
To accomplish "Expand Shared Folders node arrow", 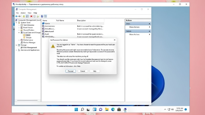I will coord(19,30).
